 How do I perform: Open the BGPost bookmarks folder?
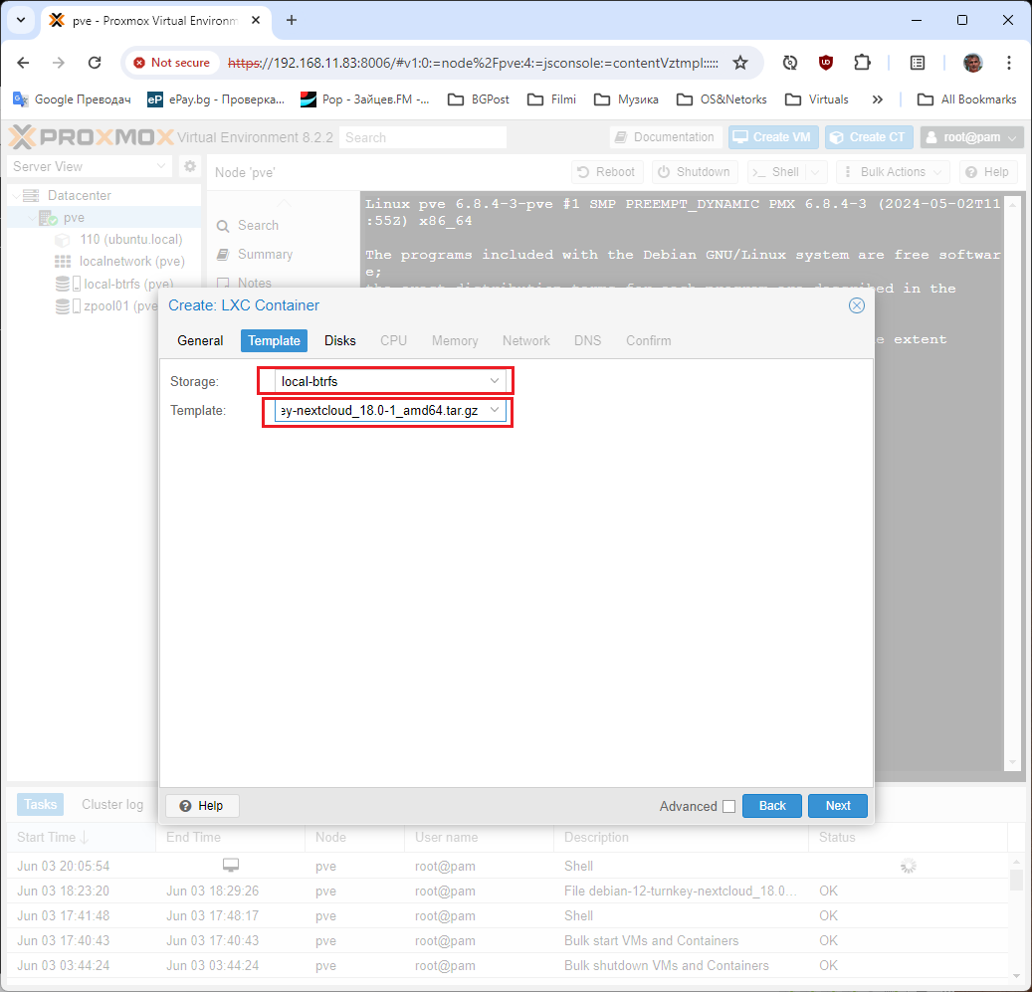pyautogui.click(x=479, y=99)
